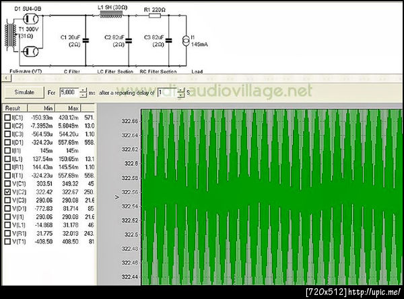Click the schematic scrollbar left arrow

click(x=6, y=78)
